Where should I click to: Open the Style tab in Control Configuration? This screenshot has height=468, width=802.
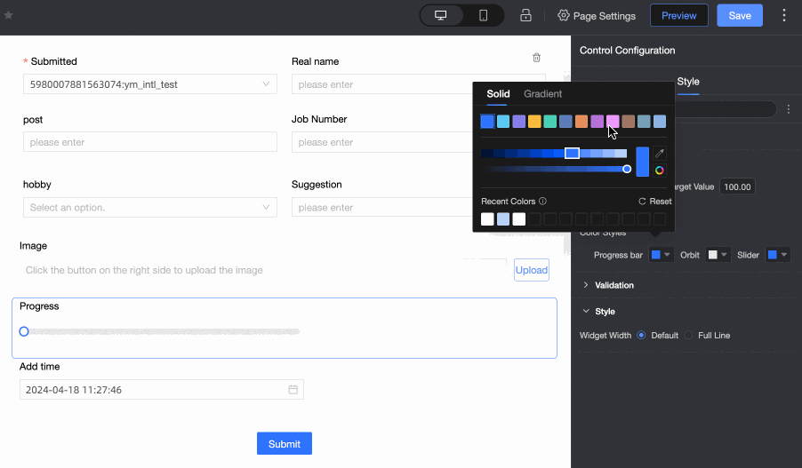click(688, 82)
